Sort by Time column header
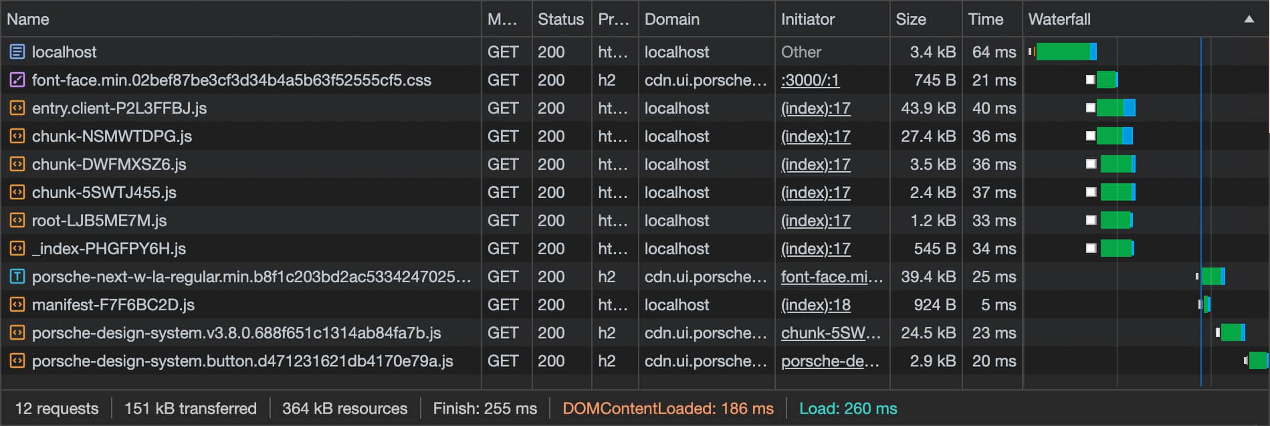The image size is (1270, 426). pyautogui.click(x=985, y=19)
